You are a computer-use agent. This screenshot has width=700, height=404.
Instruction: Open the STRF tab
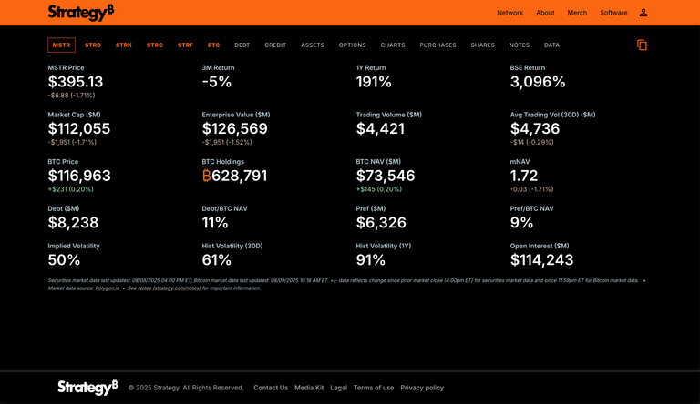click(185, 45)
